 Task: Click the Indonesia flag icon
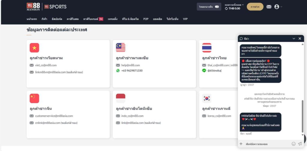point(121,98)
